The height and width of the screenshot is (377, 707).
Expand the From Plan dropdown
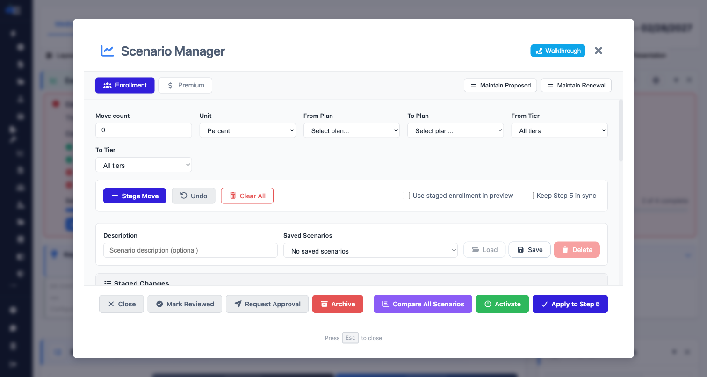(x=351, y=130)
